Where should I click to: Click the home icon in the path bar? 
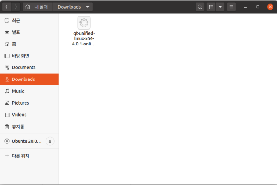[x=27, y=7]
